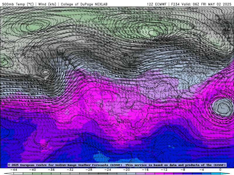
Task: Click the ECMWF copyright notice banner
Action: (117, 165)
